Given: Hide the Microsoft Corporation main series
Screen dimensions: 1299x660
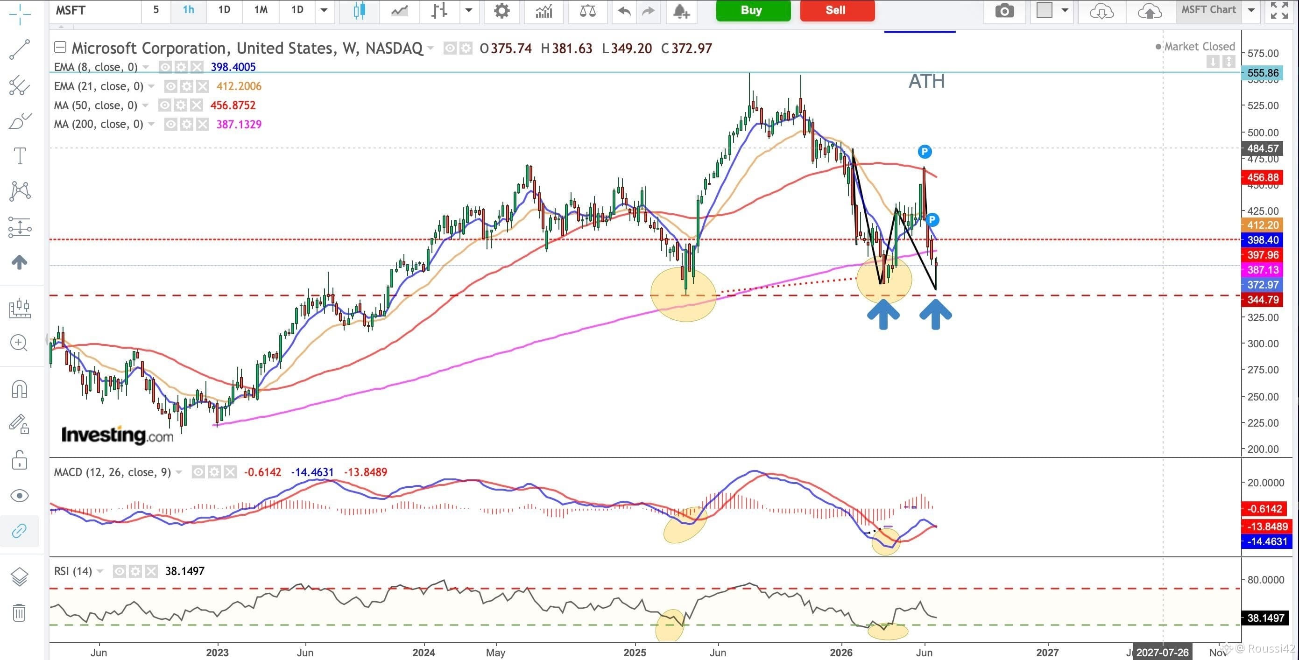Looking at the screenshot, I should 450,49.
